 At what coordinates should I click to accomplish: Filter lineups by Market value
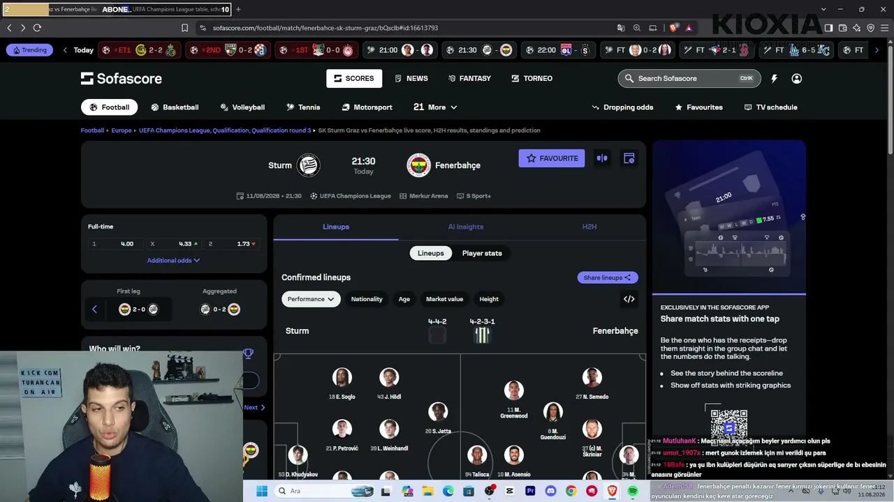(x=445, y=299)
